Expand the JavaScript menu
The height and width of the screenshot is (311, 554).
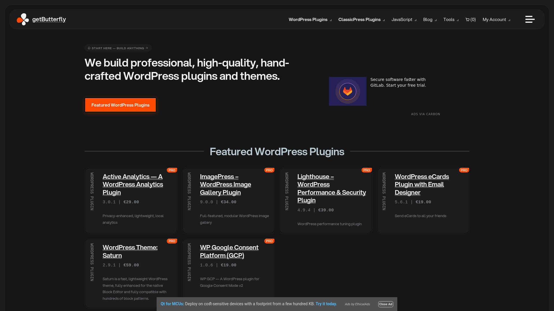point(404,20)
